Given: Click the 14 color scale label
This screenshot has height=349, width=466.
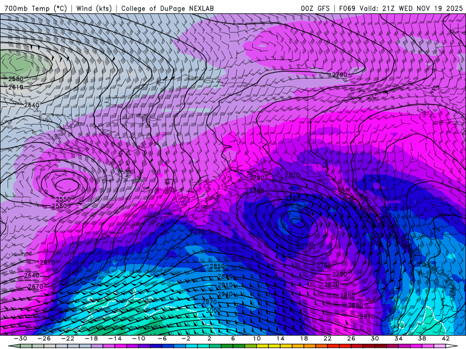Looking at the screenshot, I should coord(280,339).
